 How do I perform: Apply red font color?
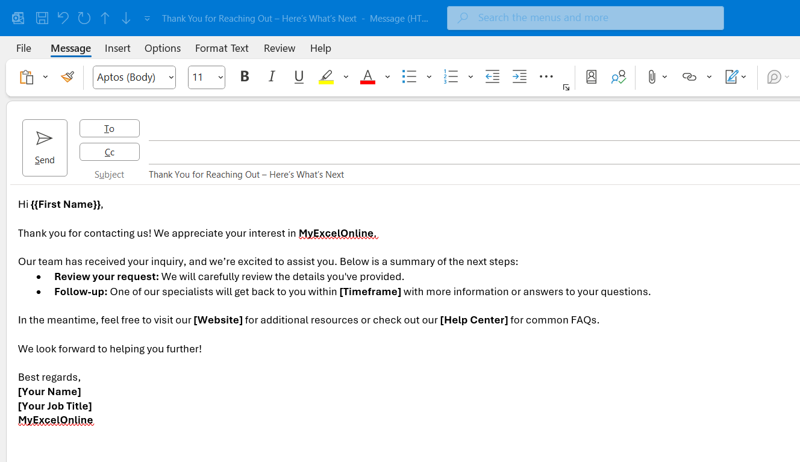(367, 77)
